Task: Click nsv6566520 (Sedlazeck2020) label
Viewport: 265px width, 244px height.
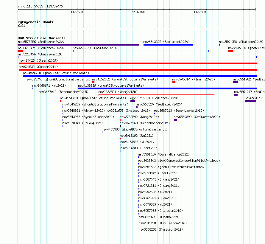Action: [159, 104]
